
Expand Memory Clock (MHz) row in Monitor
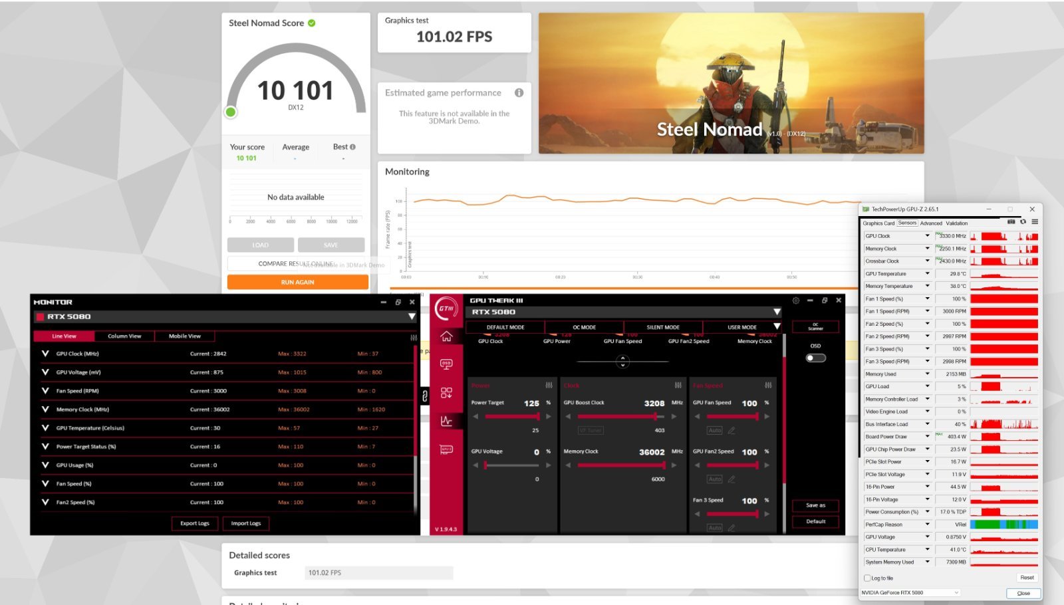45,410
